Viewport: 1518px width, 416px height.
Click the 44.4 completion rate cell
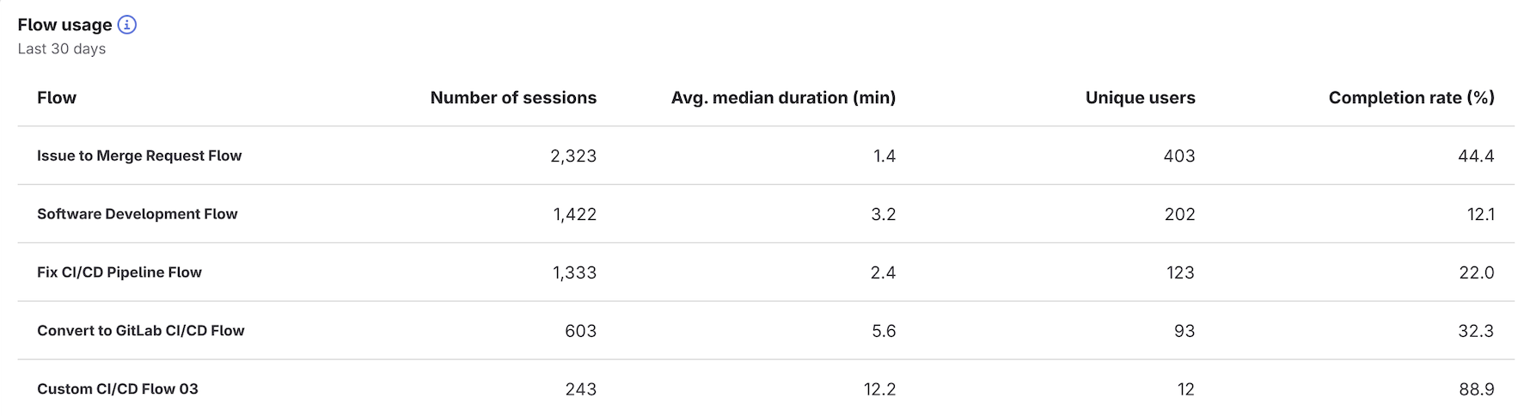[1476, 156]
